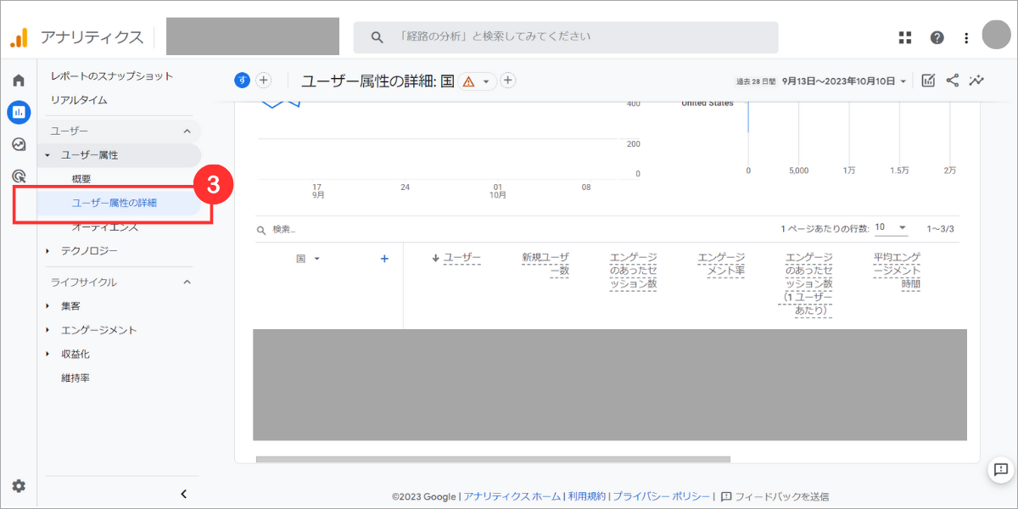
Task: Click the Google Analytics logo
Action: click(x=19, y=37)
